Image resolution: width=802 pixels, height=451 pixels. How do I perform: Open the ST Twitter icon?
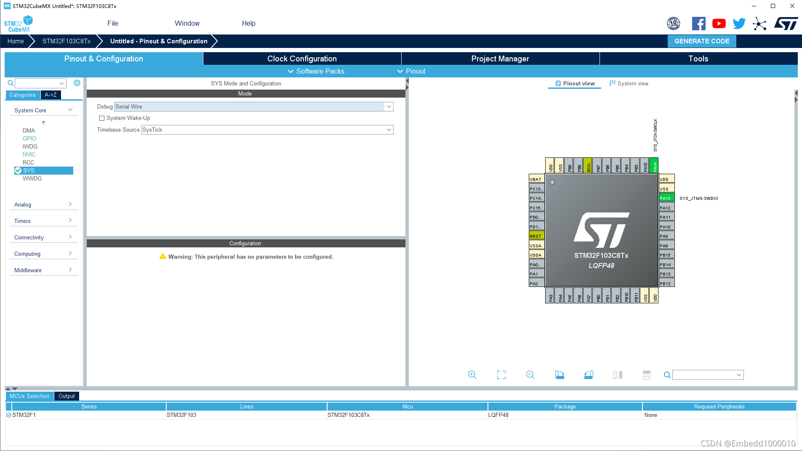[x=739, y=24]
